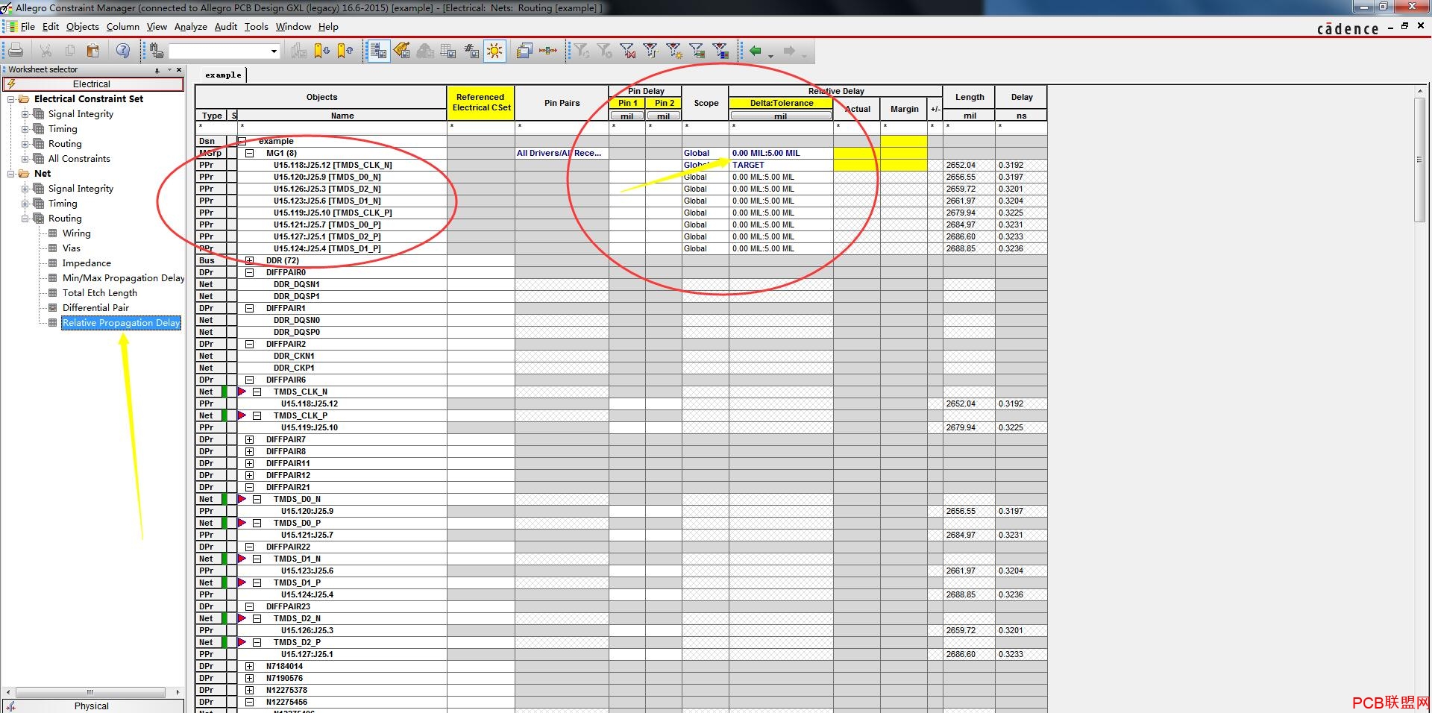
Task: Click the filter funnel with yellow star
Action: [674, 51]
